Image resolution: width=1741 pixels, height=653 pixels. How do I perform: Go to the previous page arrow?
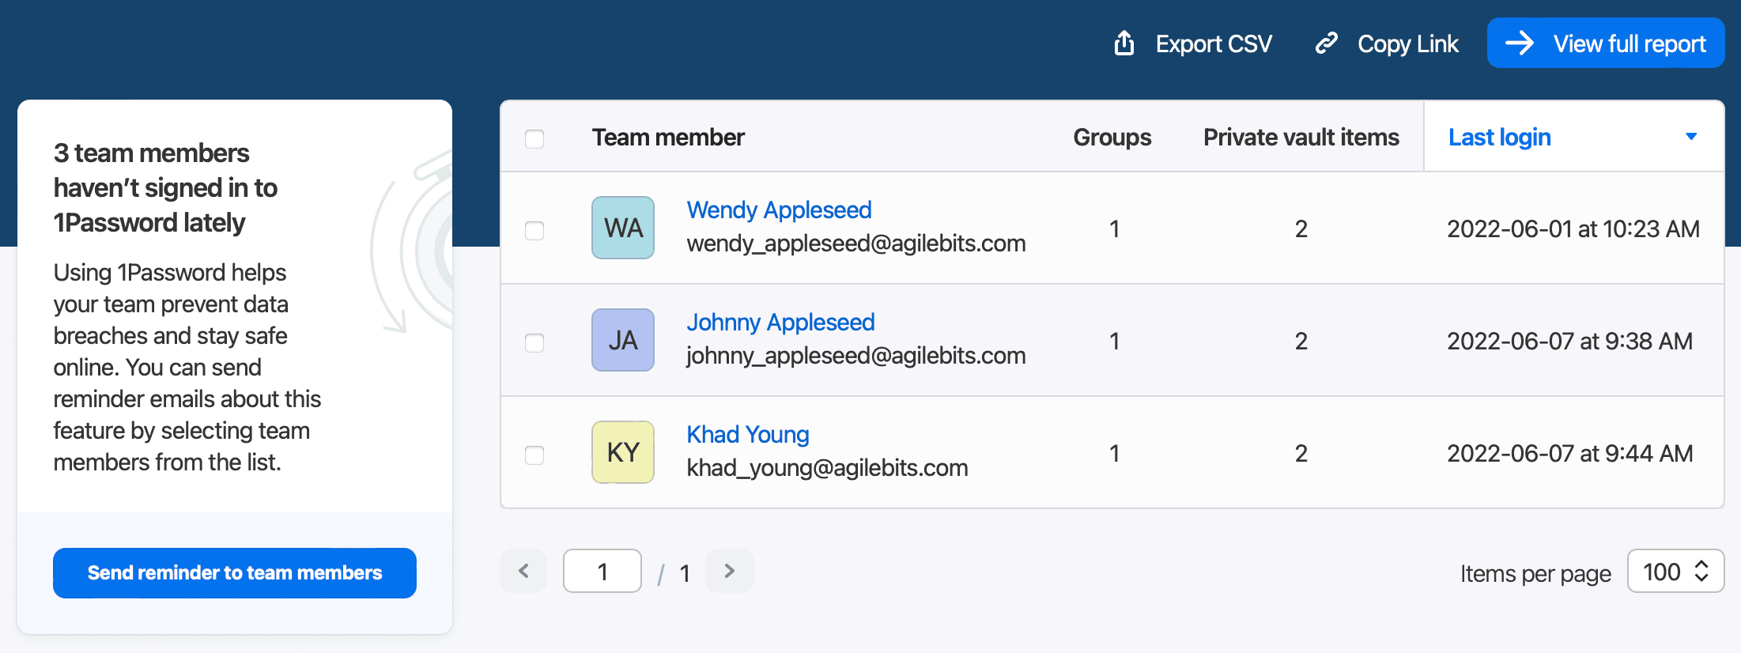click(523, 571)
